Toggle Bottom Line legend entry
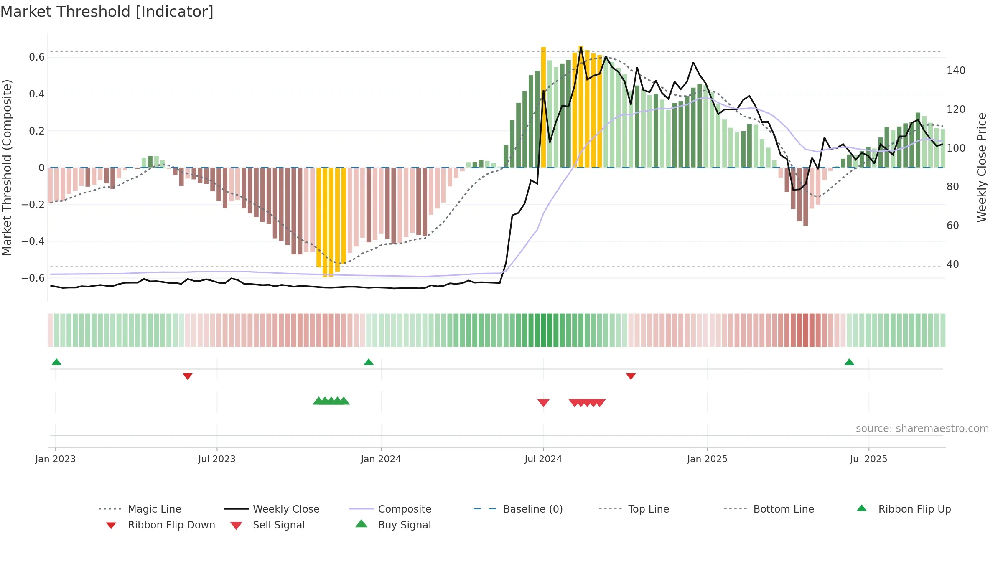 (769, 509)
